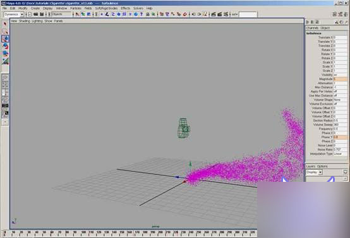The image size is (350, 238).
Task: Enable snap to grids icon
Action: 161,15
